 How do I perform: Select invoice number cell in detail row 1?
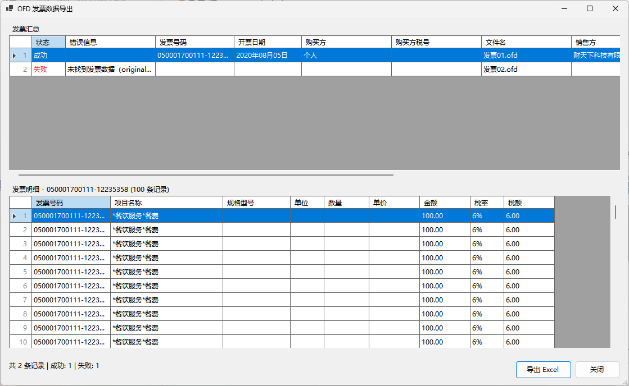71,216
